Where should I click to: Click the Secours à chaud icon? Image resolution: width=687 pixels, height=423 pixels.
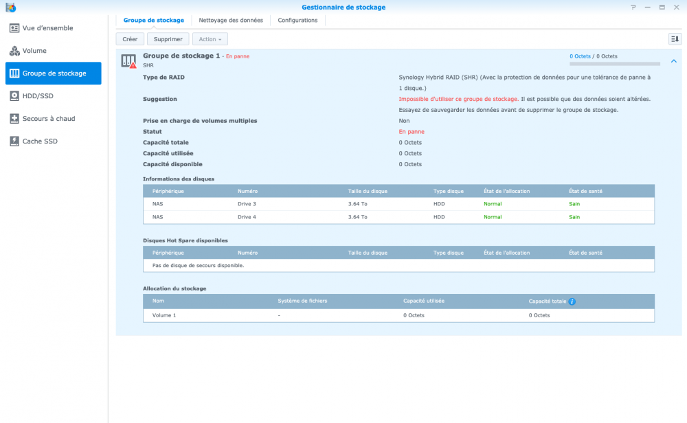point(14,119)
